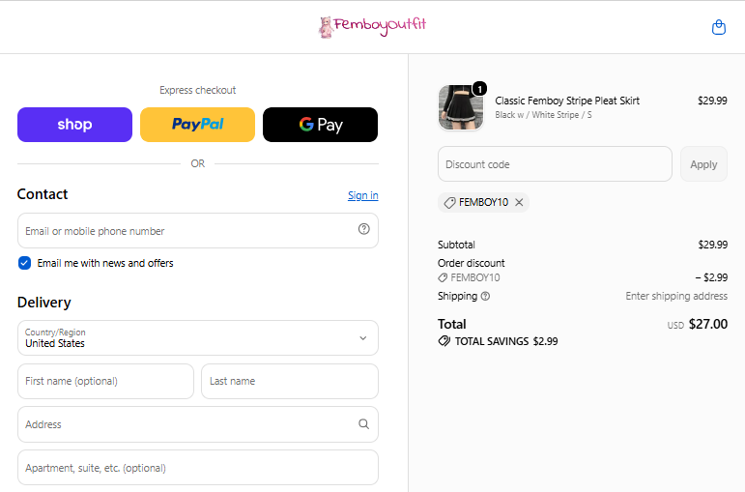Image resolution: width=745 pixels, height=492 pixels.
Task: Click the pleat skirt product thumbnail
Action: (x=460, y=108)
